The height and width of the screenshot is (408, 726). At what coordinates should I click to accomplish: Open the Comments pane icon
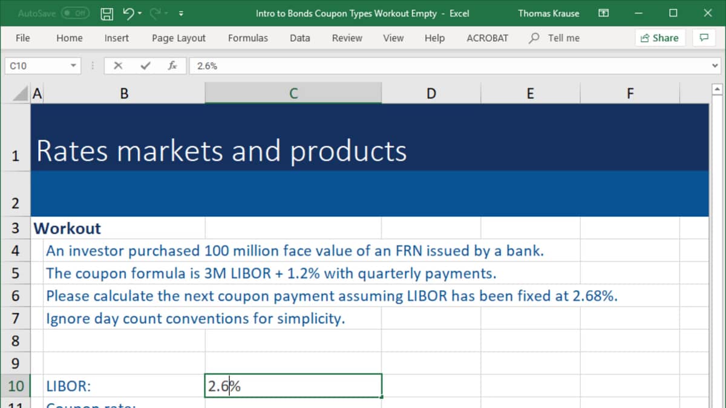pyautogui.click(x=704, y=37)
